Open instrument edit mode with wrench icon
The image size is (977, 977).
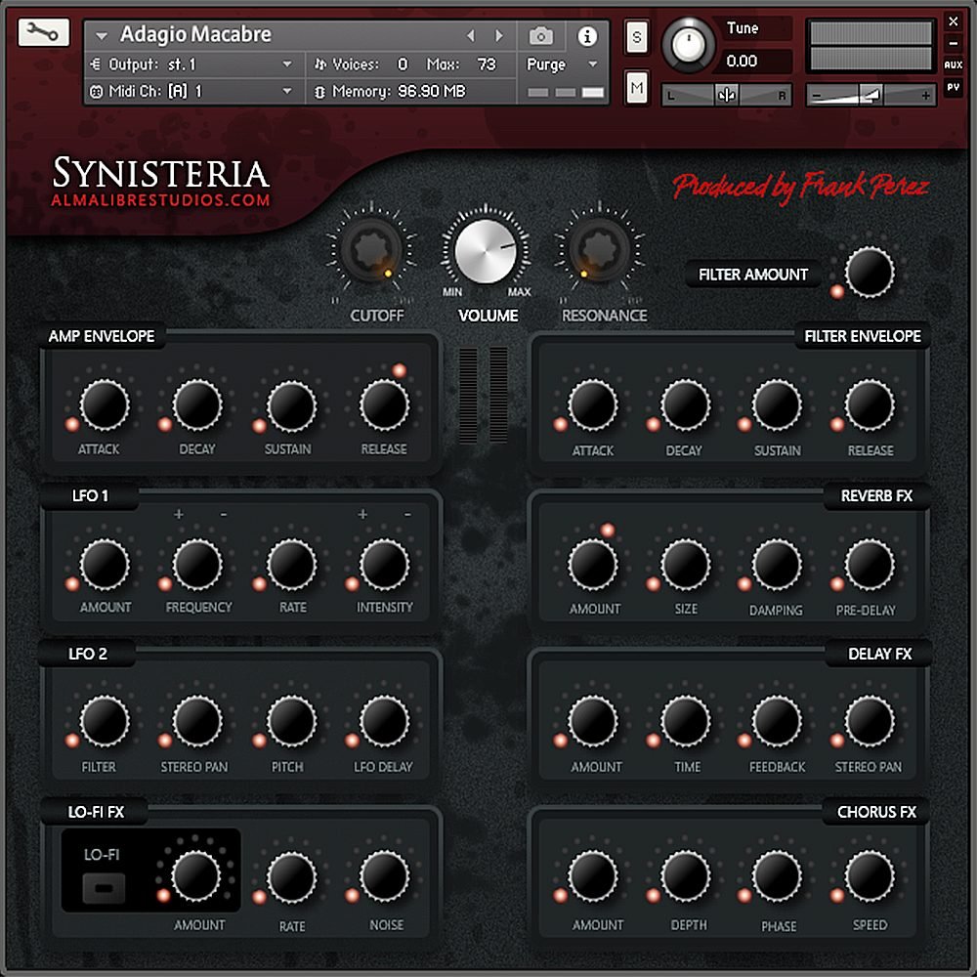click(43, 32)
